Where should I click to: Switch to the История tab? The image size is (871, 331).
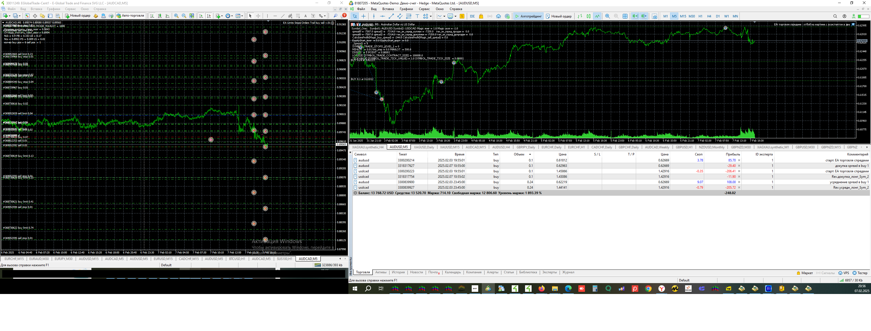tap(398, 272)
